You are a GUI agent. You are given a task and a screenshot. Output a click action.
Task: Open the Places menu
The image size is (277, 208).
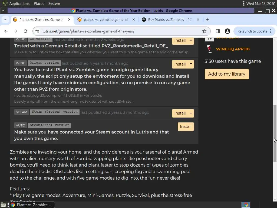(39, 4)
